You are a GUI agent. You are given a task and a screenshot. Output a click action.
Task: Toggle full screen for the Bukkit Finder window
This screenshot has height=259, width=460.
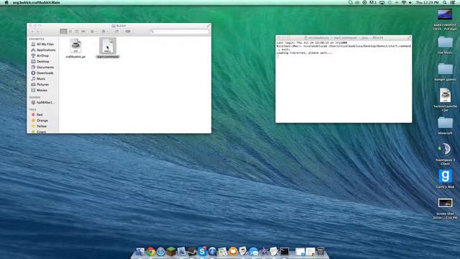tap(208, 26)
